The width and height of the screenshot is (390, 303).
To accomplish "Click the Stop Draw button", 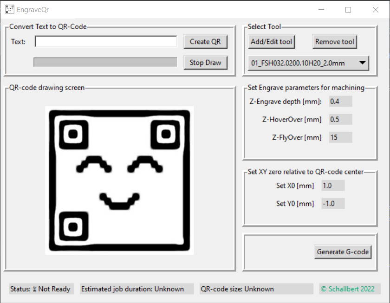I will point(205,62).
